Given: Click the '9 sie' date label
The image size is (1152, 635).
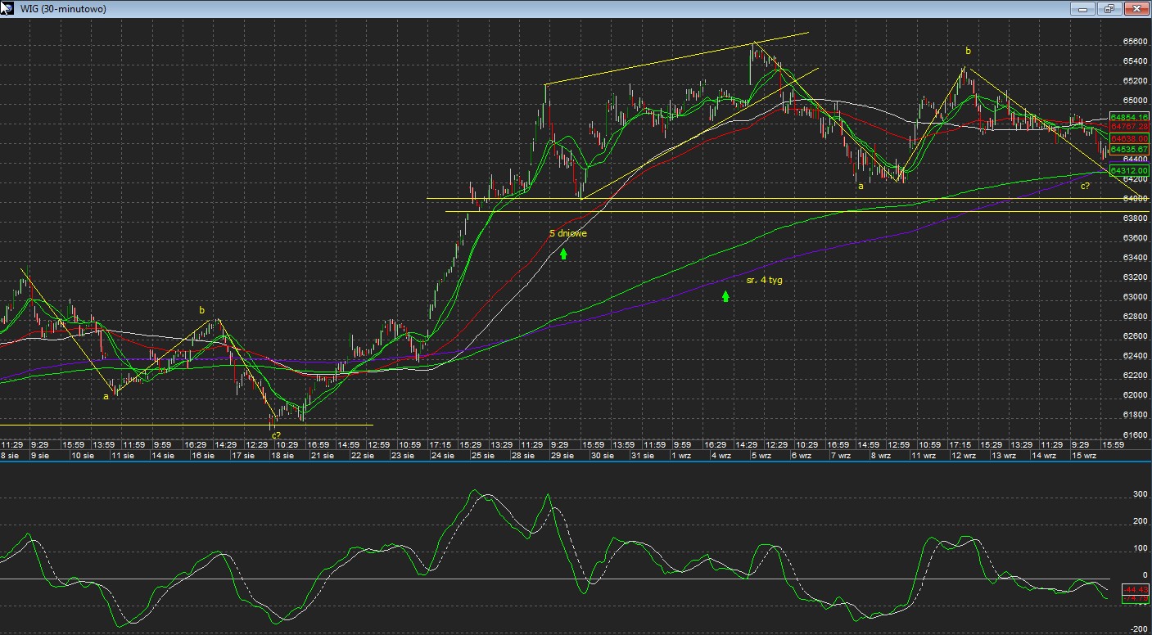Looking at the screenshot, I should tap(39, 455).
